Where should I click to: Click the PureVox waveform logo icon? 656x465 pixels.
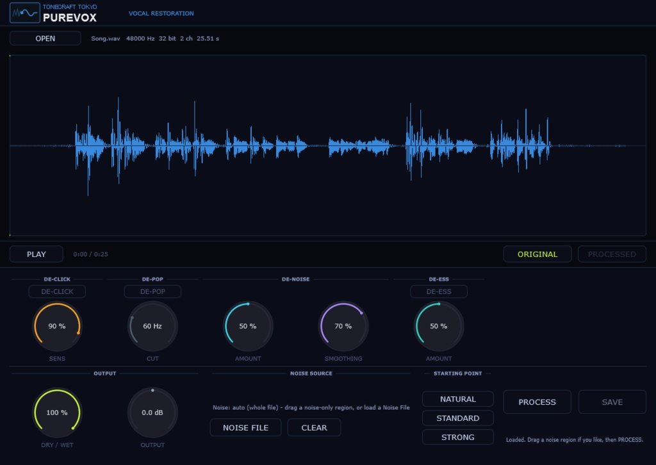tap(25, 13)
